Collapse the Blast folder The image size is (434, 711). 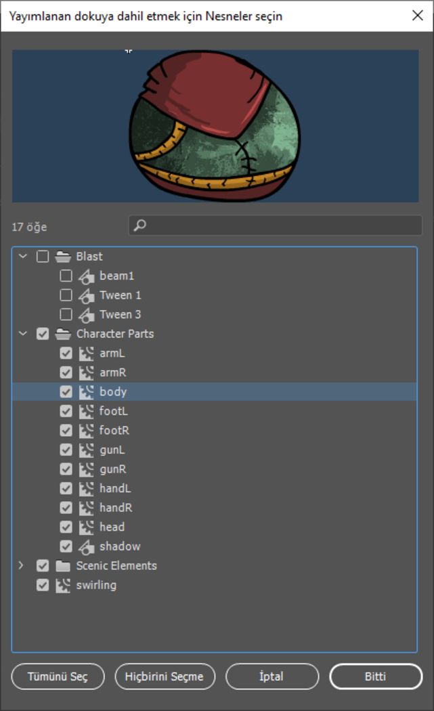[x=22, y=256]
